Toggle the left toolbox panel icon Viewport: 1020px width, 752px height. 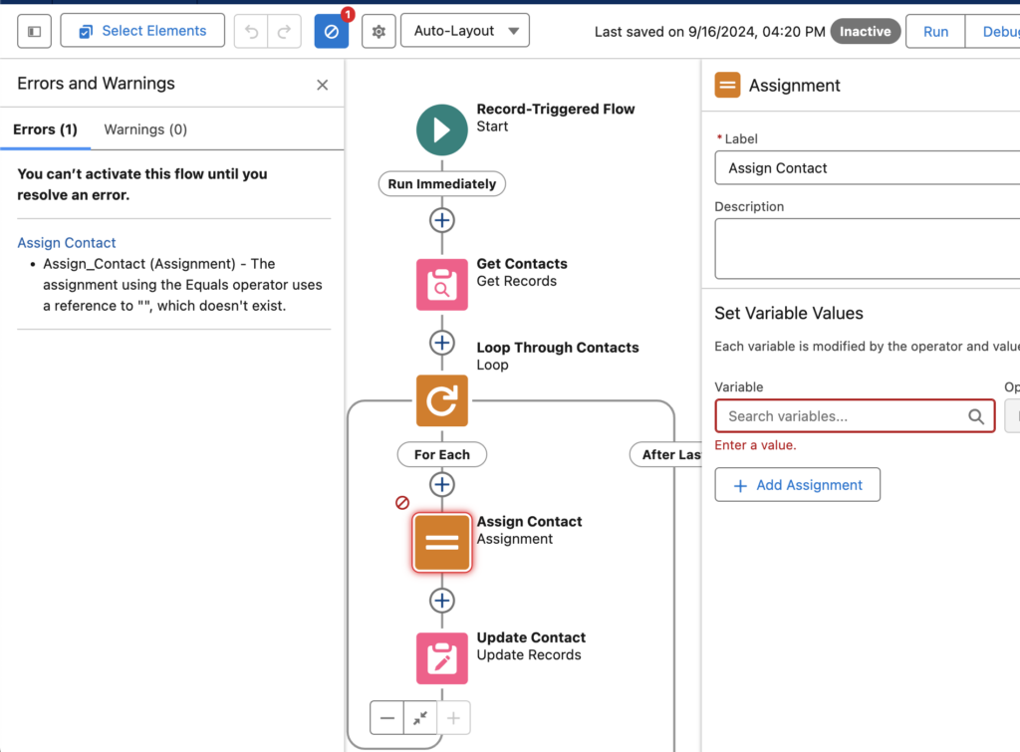pos(34,31)
